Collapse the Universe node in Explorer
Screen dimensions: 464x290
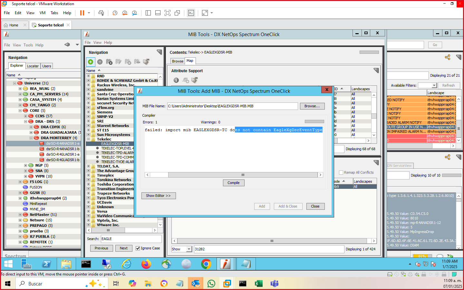15,83
